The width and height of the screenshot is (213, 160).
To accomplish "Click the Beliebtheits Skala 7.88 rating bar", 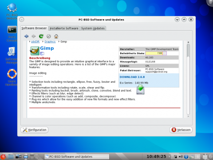I will pyautogui.click(x=156, y=53).
